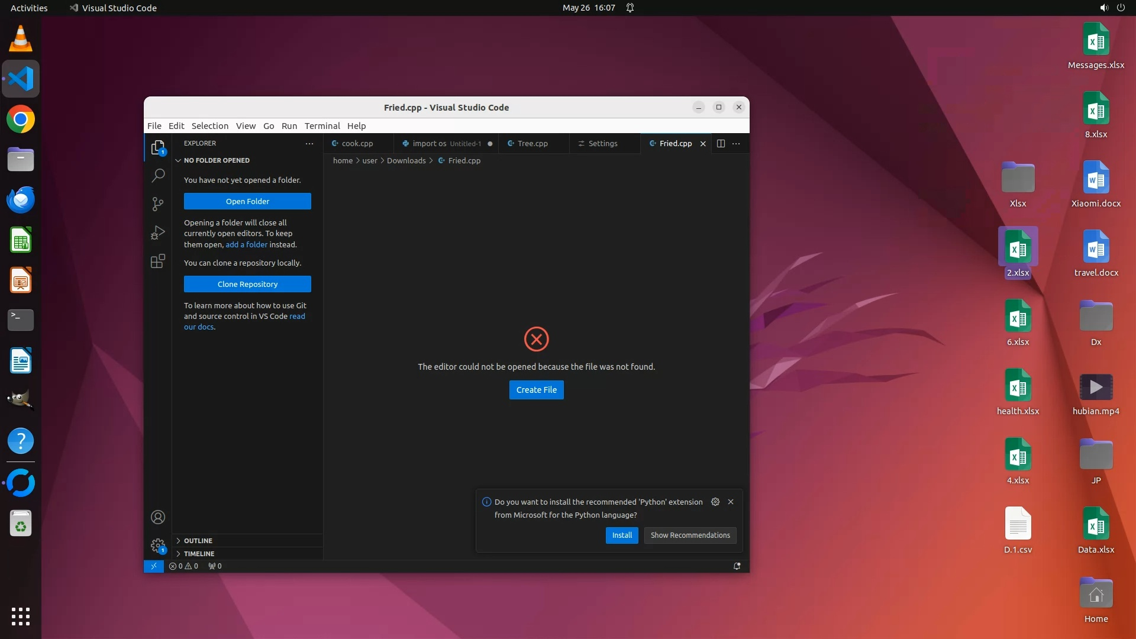Screen dimensions: 1136x639
Task: Open Run and Debug view
Action: pyautogui.click(x=158, y=233)
